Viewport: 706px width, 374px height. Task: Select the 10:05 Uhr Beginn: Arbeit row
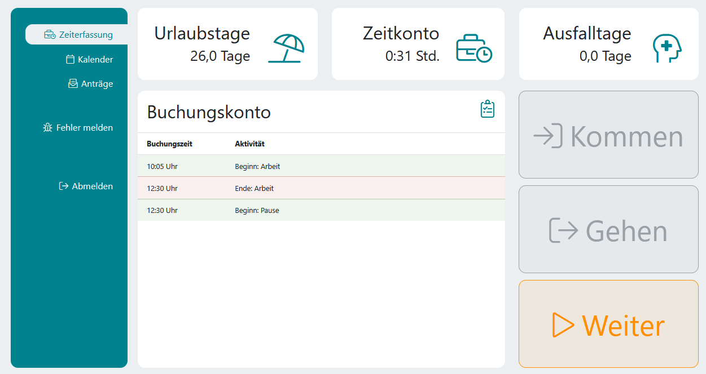pos(321,166)
